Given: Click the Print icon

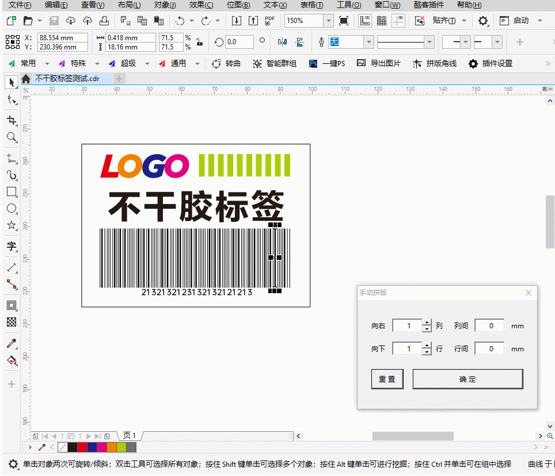Looking at the screenshot, I should (104, 21).
